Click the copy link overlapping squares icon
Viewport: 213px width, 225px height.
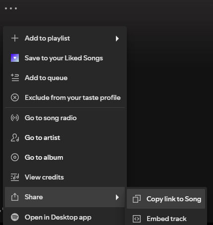[x=137, y=199]
